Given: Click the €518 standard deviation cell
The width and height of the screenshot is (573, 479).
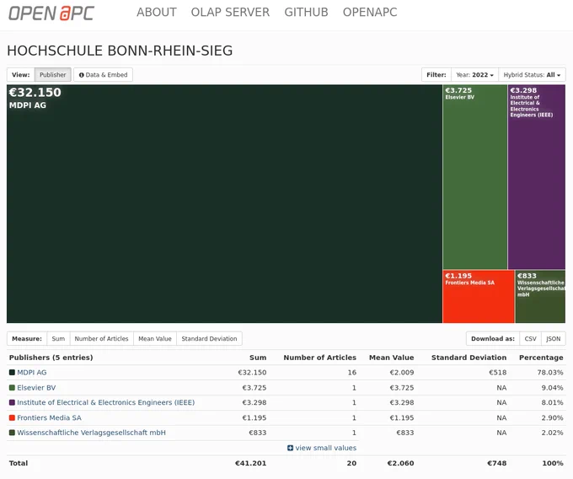Looking at the screenshot, I should click(498, 372).
